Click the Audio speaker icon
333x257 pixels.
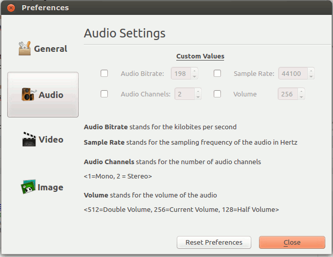point(28,94)
